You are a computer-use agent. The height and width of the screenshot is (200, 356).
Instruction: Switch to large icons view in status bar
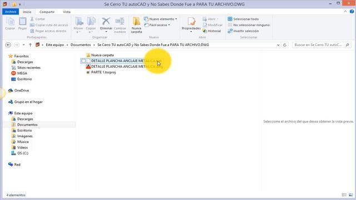point(351,195)
